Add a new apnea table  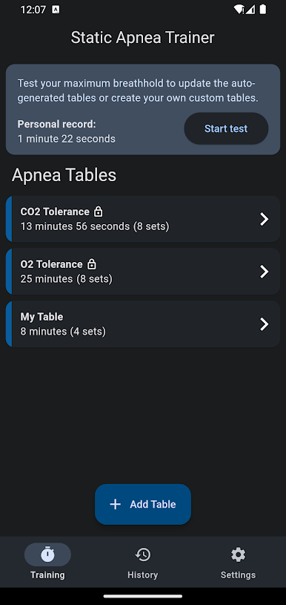pos(143,504)
